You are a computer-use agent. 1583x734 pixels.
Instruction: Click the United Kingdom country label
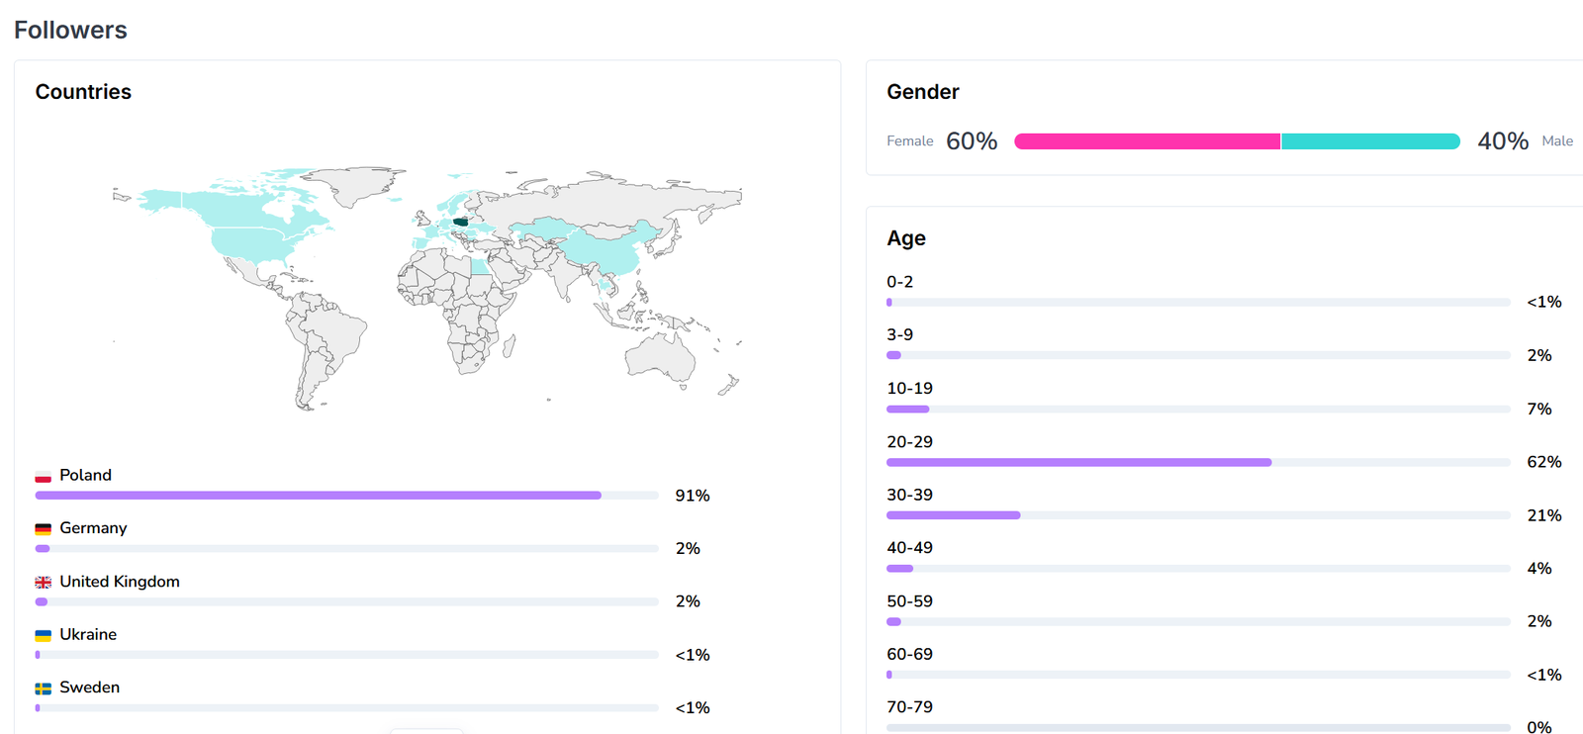[x=120, y=582]
